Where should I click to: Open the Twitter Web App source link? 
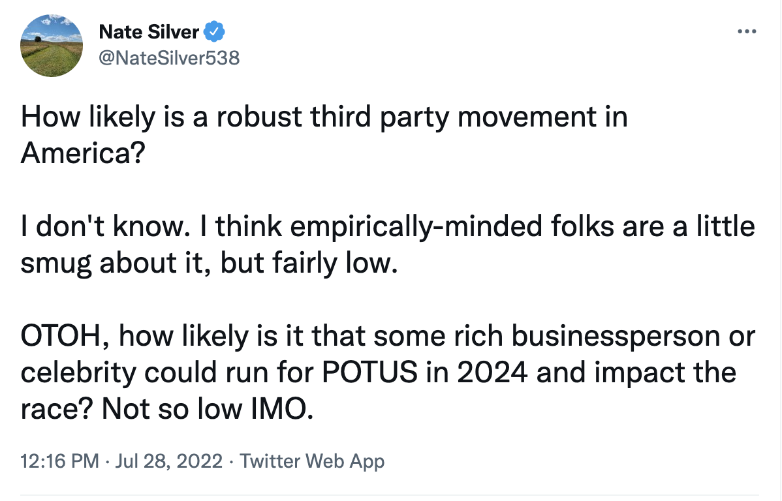click(312, 462)
